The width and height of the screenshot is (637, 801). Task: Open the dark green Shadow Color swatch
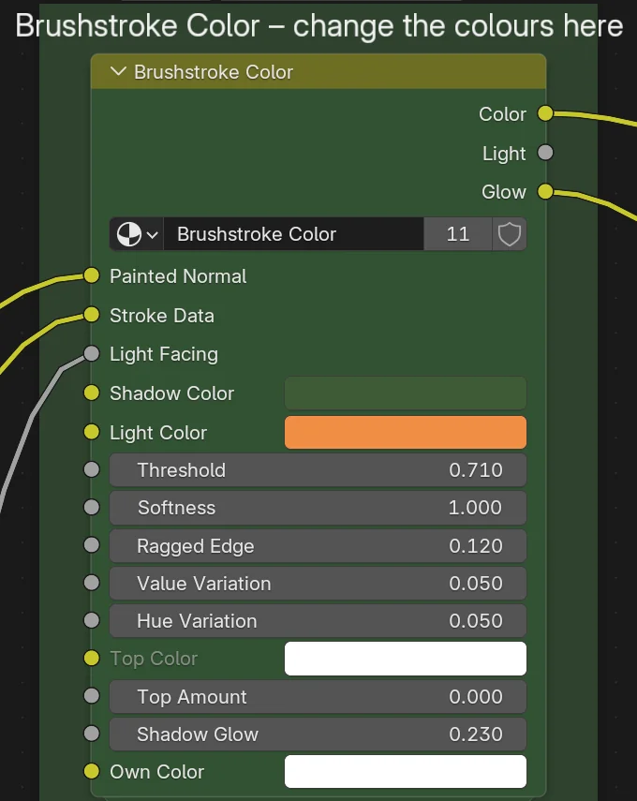pyautogui.click(x=405, y=393)
